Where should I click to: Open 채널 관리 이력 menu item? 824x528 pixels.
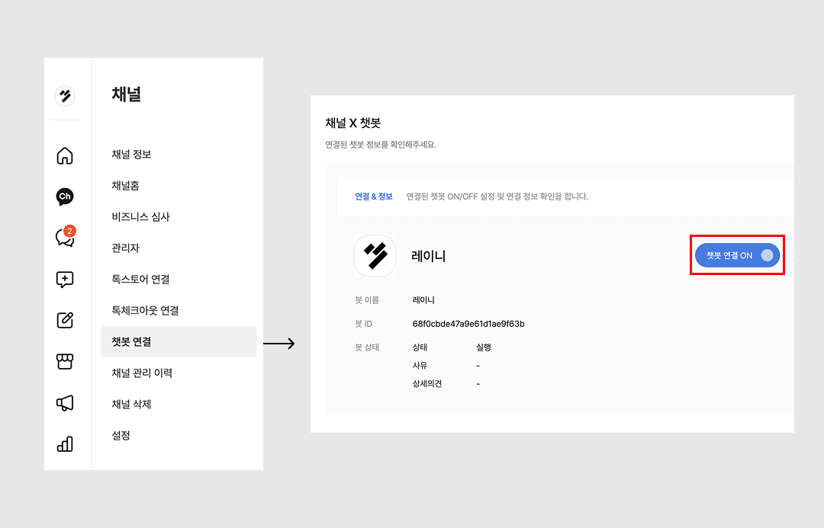click(142, 373)
